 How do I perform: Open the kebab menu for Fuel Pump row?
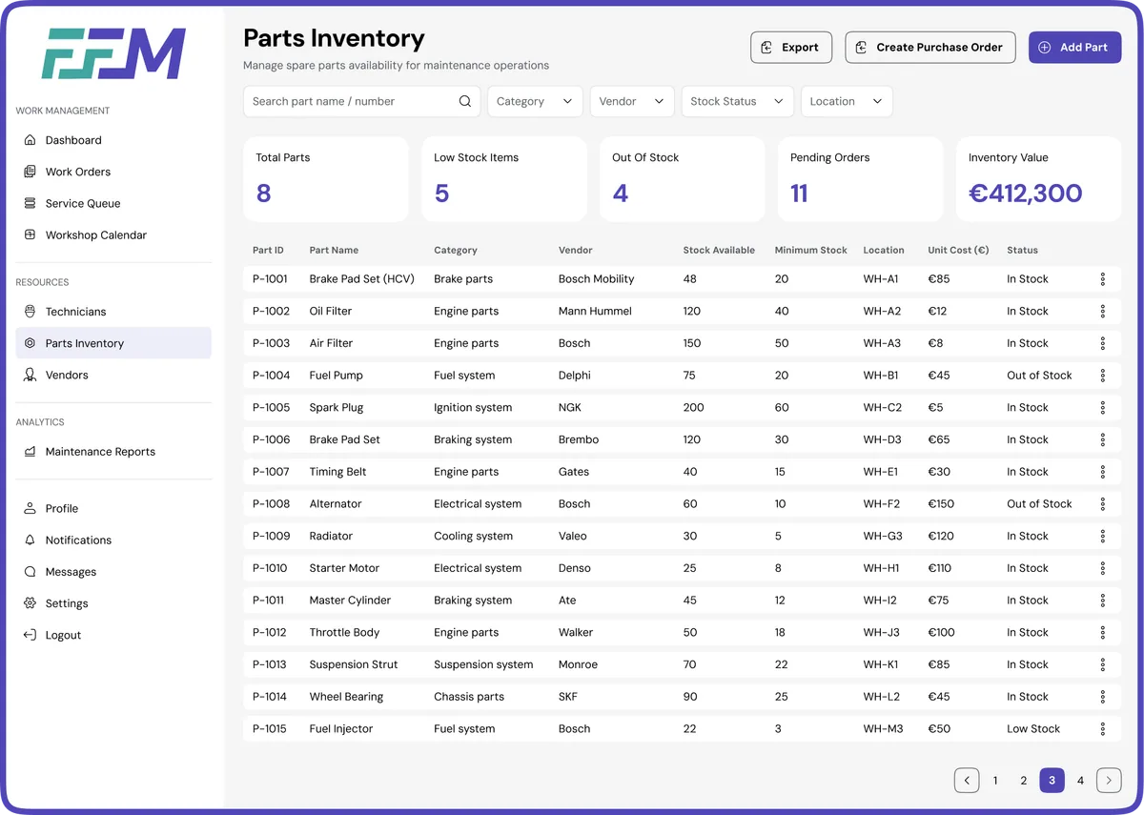(1103, 375)
